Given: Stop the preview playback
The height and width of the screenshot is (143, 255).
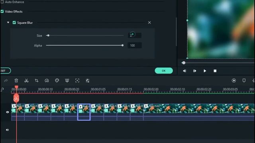Looking at the screenshot, I should click(x=215, y=71).
